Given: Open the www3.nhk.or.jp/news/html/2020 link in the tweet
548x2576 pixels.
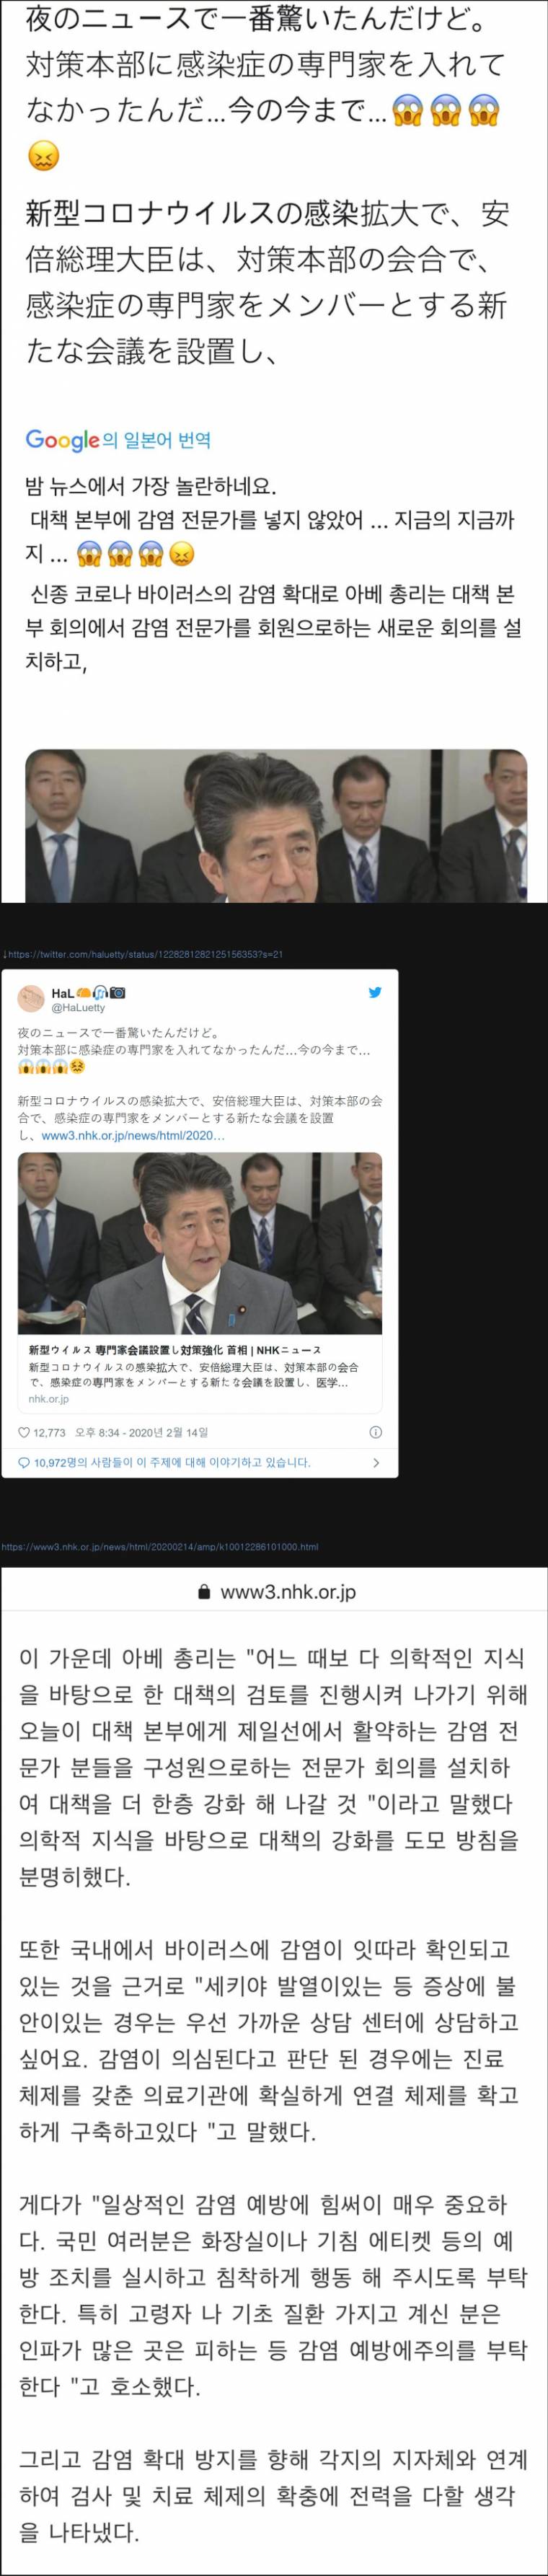Looking at the screenshot, I should coord(133,1136).
